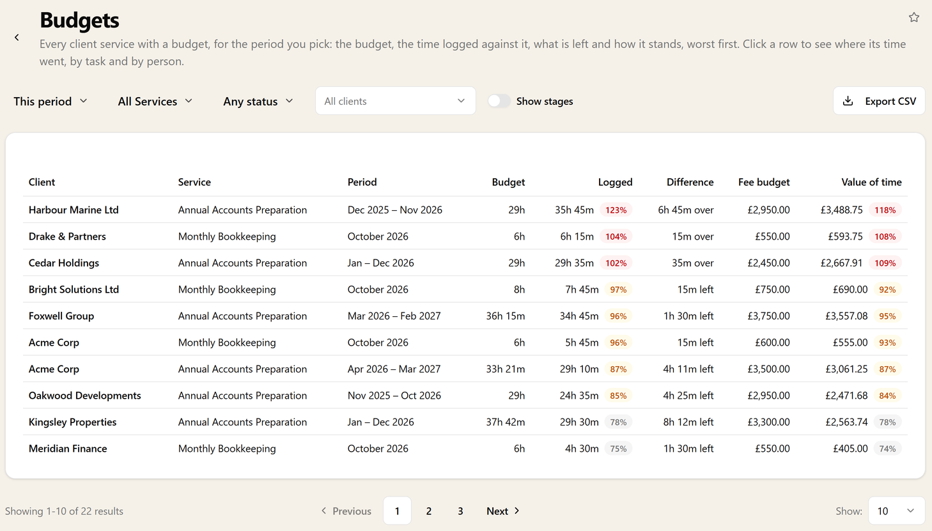932x531 pixels.
Task: Click the 123% logged badge
Action: click(x=616, y=210)
